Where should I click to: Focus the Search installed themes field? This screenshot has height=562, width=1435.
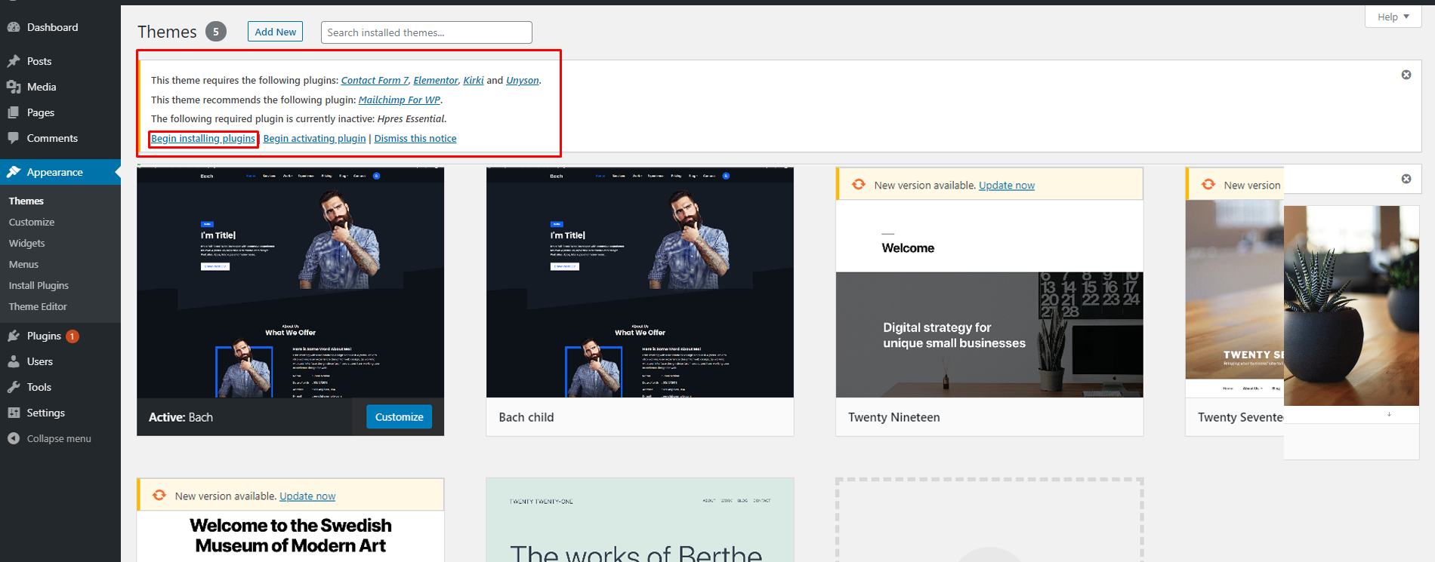point(427,32)
